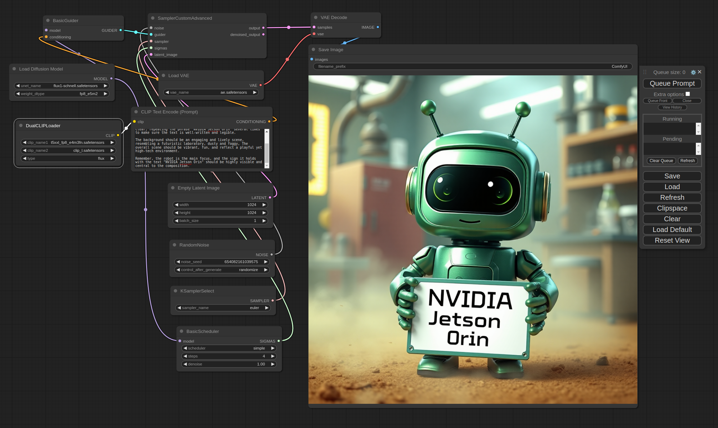Collapse the BasicGuider node via its dot

(x=48, y=20)
